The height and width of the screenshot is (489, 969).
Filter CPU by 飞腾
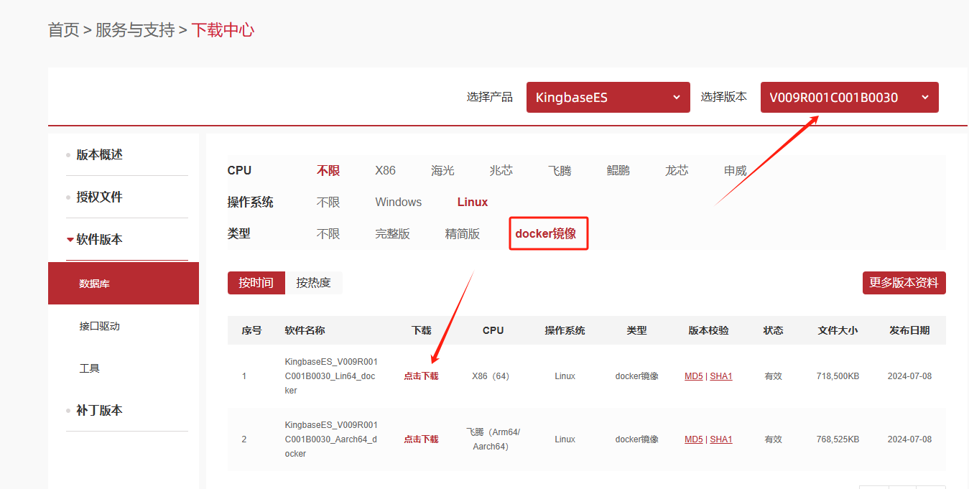coord(560,171)
